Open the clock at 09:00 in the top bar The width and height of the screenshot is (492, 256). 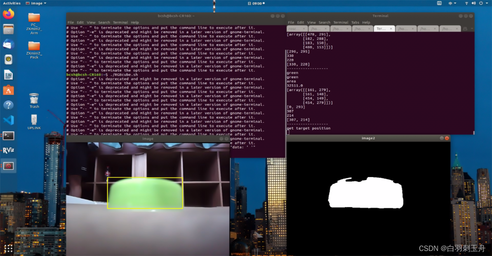[x=257, y=3]
